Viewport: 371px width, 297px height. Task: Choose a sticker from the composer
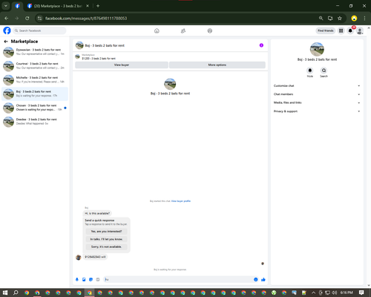[x=91, y=279]
